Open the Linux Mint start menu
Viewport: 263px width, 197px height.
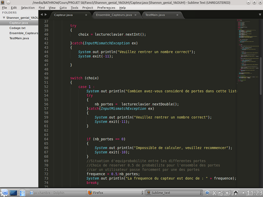(5, 193)
